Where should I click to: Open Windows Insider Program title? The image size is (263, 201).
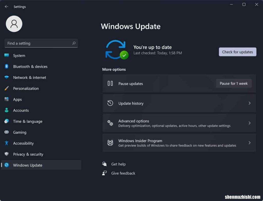[x=140, y=141]
